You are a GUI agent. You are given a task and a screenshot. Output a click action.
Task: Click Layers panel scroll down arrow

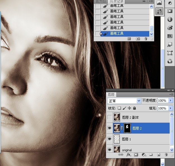172,150
